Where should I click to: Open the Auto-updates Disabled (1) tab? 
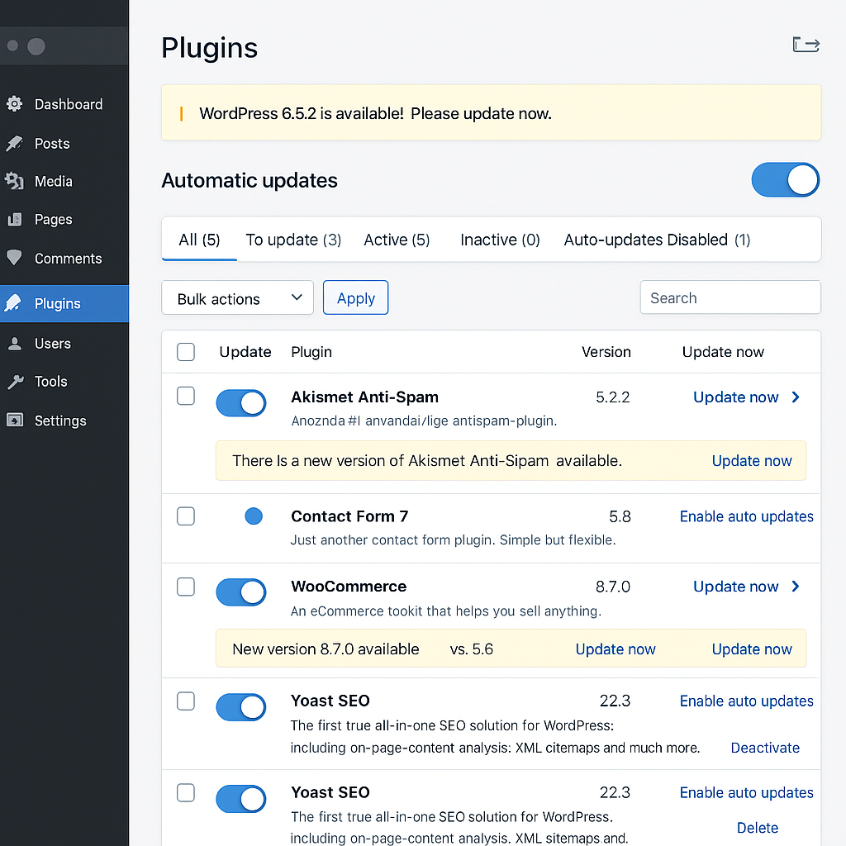(657, 240)
